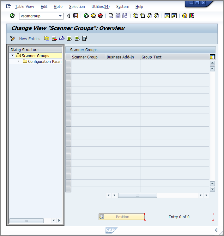Image resolution: width=224 pixels, height=236 pixels.
Task: Select the first row selector in the table
Action: [x=68, y=64]
